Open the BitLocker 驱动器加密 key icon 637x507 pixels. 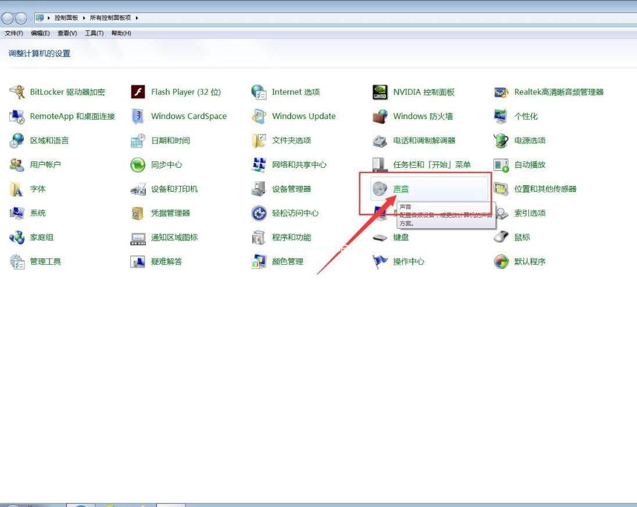[x=17, y=92]
